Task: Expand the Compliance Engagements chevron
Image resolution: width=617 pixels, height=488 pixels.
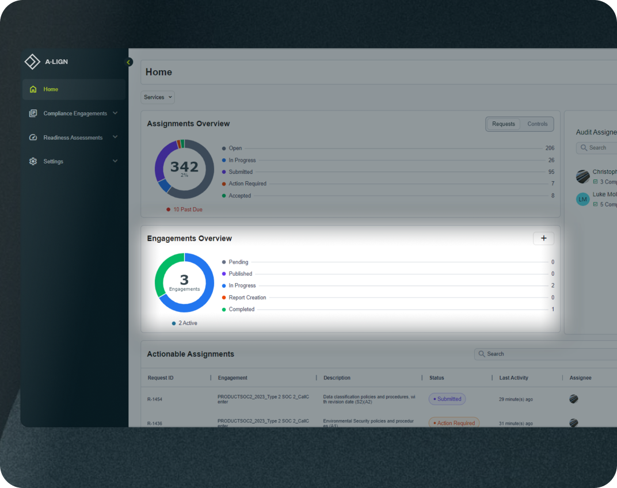Action: (x=115, y=113)
